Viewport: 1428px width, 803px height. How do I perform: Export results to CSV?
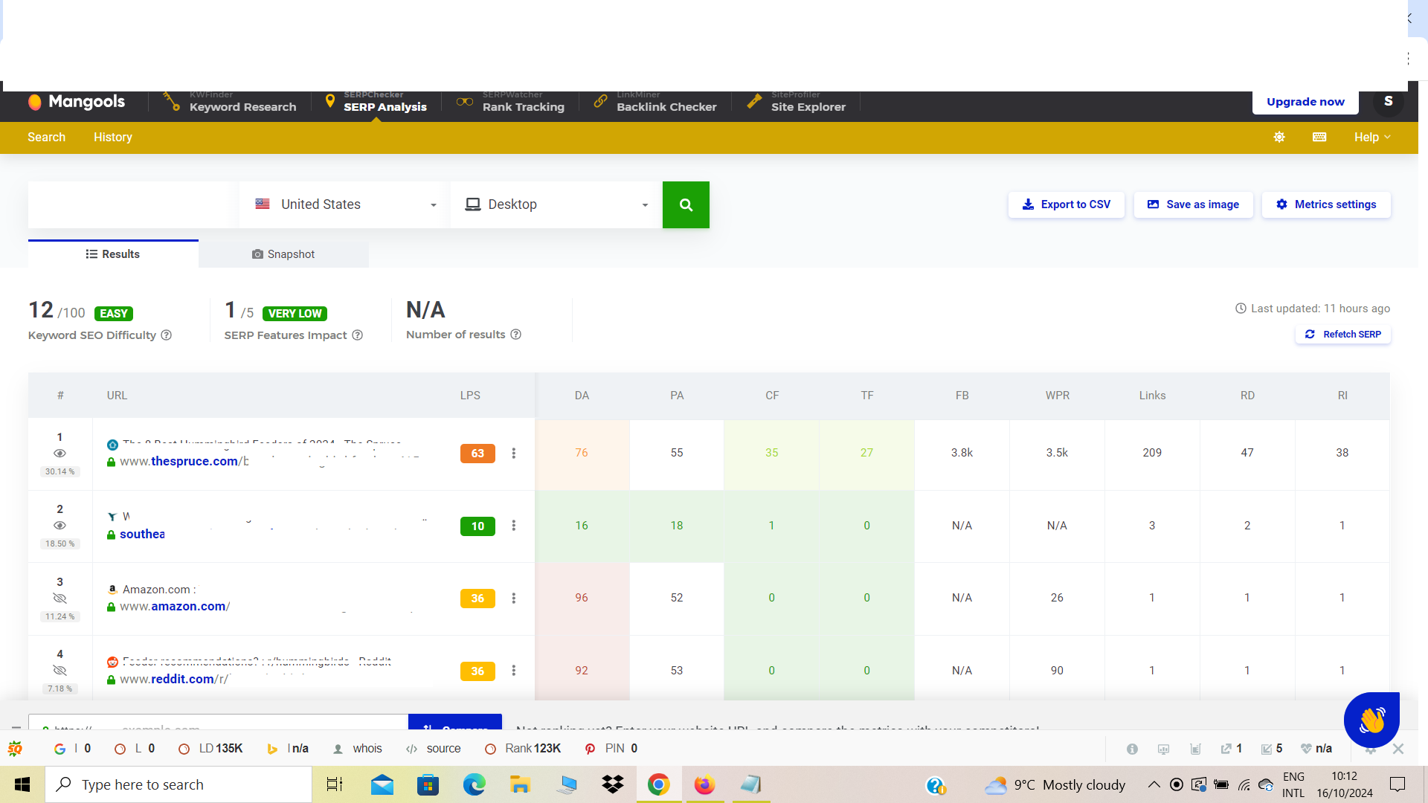(x=1066, y=204)
